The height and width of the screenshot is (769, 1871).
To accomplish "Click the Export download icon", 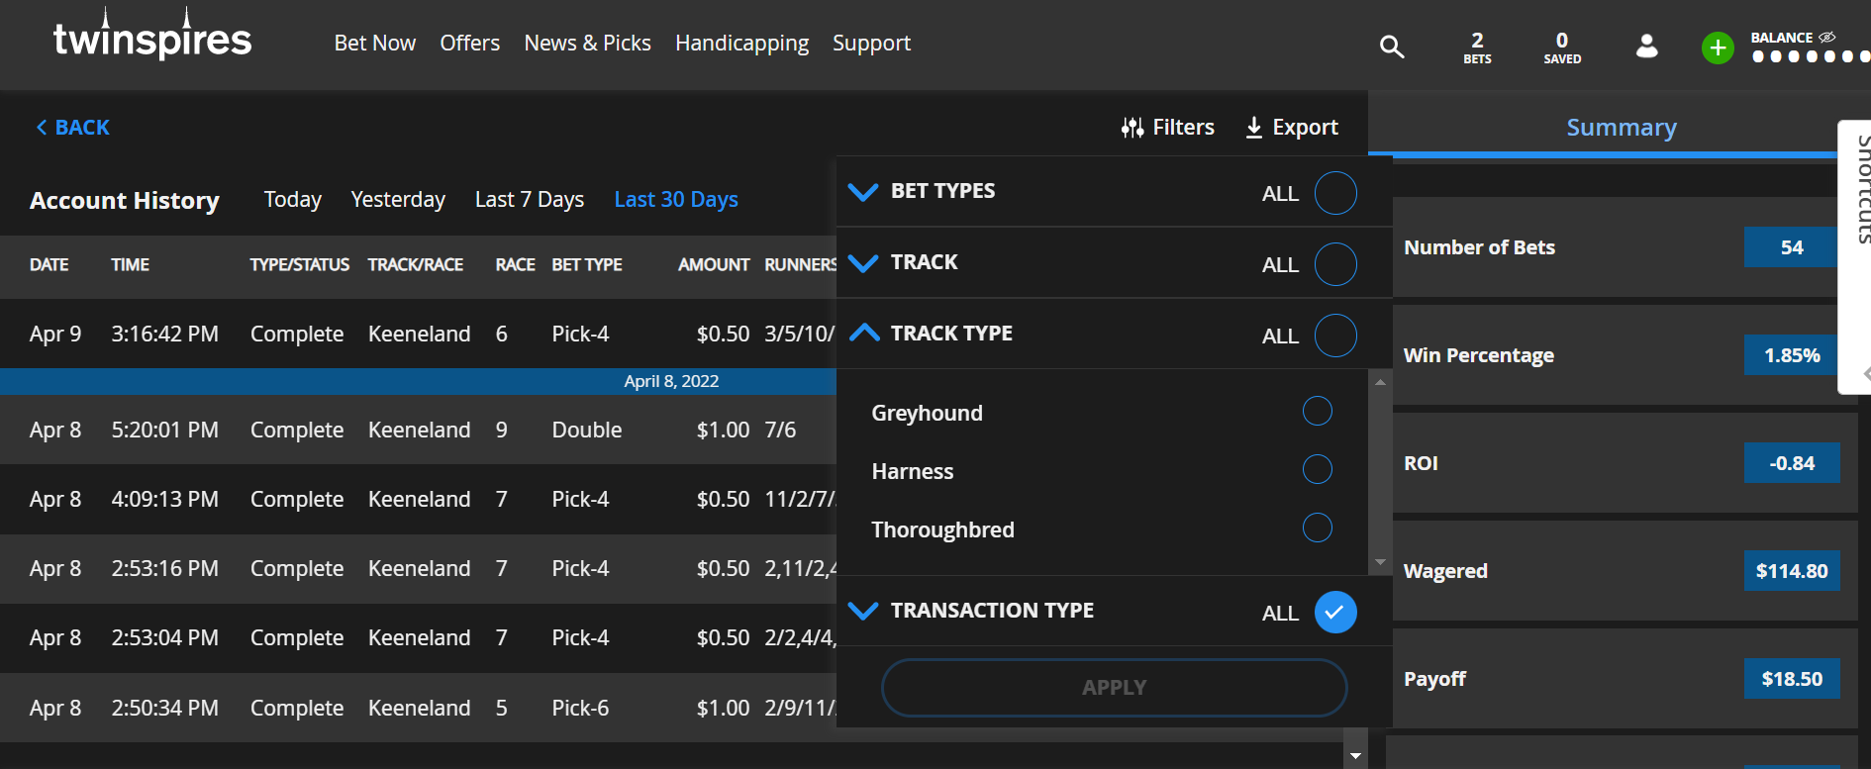I will (1253, 128).
